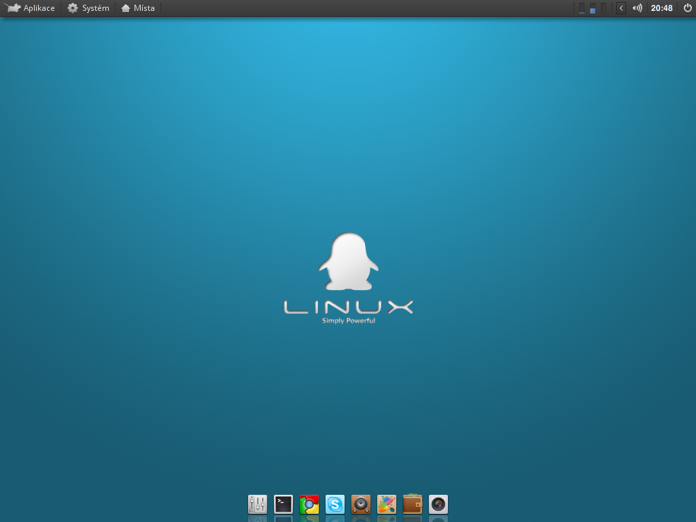Screen dimensions: 696x522
Task: Open Skype from the dock
Action: point(335,504)
